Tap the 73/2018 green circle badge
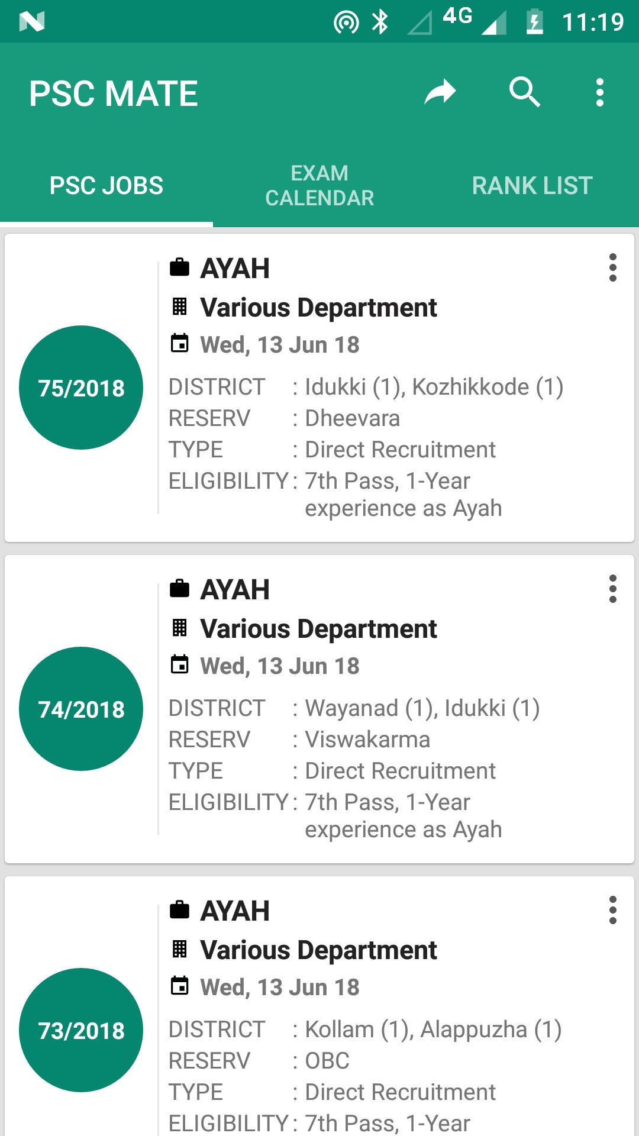This screenshot has width=639, height=1136. pos(81,1030)
